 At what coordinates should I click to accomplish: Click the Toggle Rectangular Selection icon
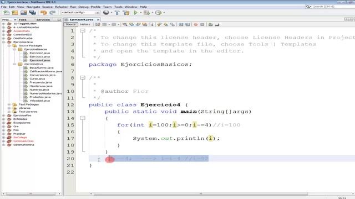pyautogui.click(x=151, y=24)
